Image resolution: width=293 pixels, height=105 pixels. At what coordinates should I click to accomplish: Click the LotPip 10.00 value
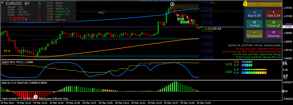coord(20,9)
